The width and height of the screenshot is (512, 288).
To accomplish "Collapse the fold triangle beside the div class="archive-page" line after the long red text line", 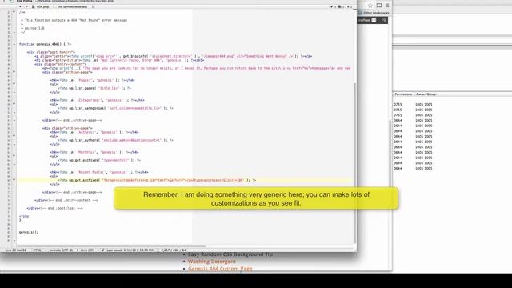I will [14, 72].
